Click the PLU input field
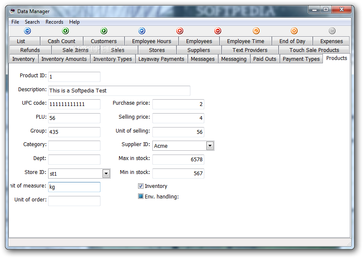The image size is (363, 258). pos(74,118)
